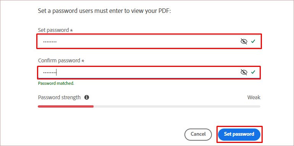Click the Cancel button
The image size is (294, 146).
coord(198,134)
